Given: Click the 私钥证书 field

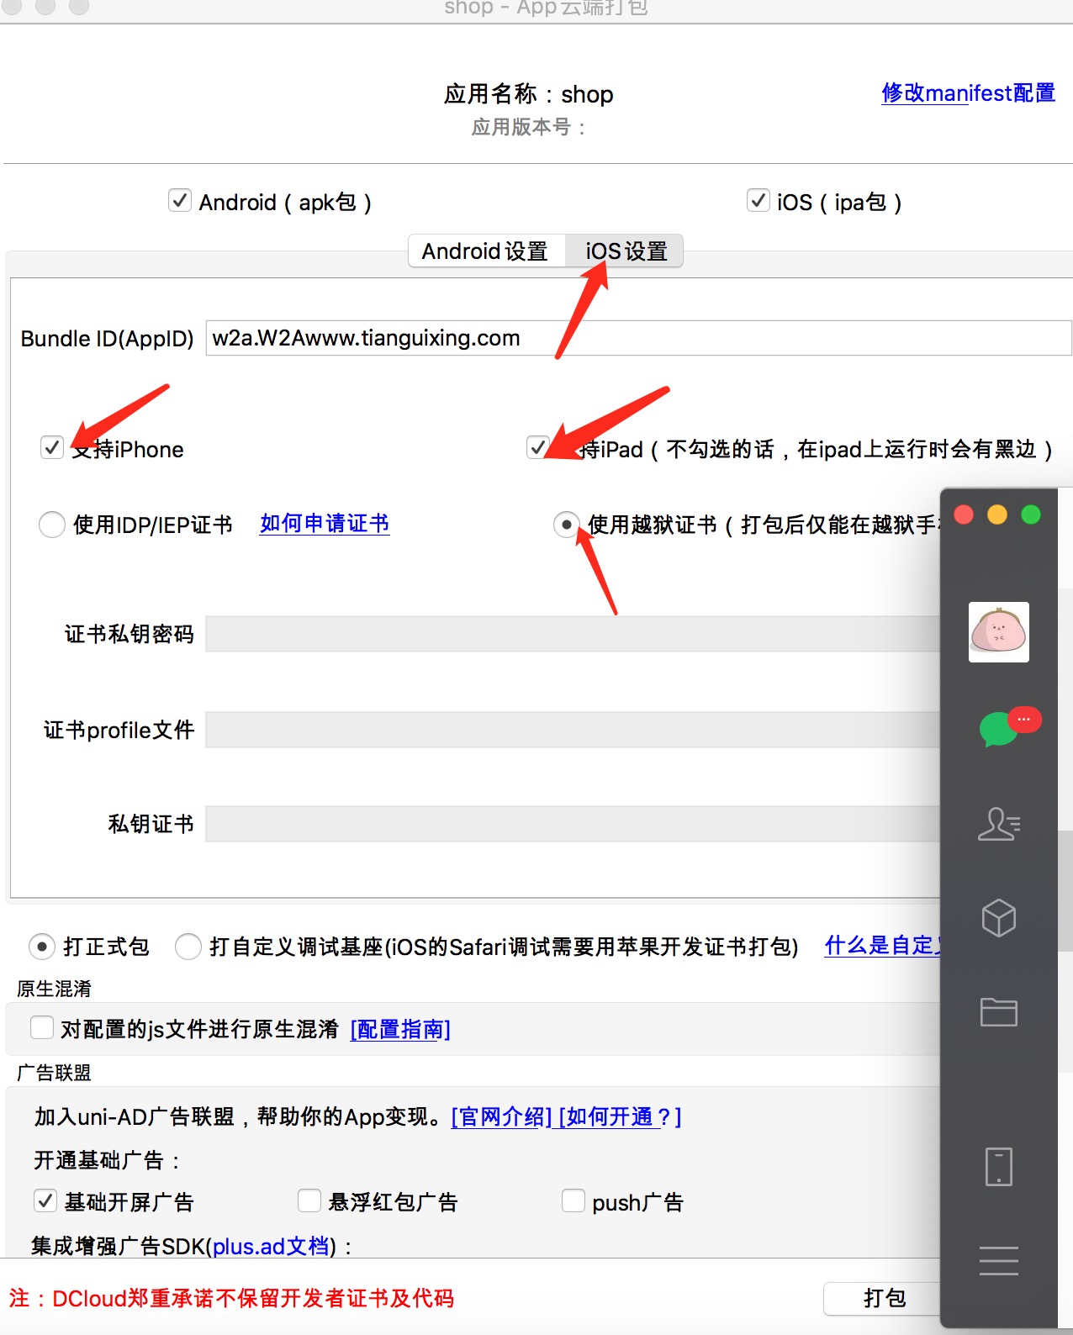Looking at the screenshot, I should 573,824.
